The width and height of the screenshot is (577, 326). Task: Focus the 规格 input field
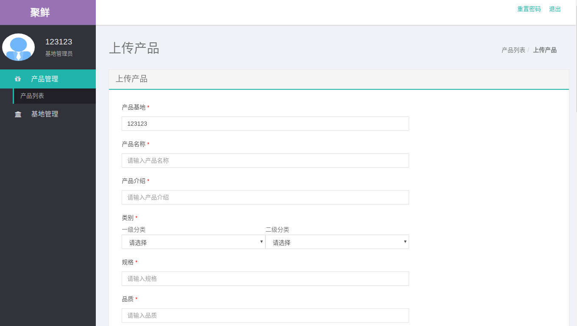[x=265, y=279]
